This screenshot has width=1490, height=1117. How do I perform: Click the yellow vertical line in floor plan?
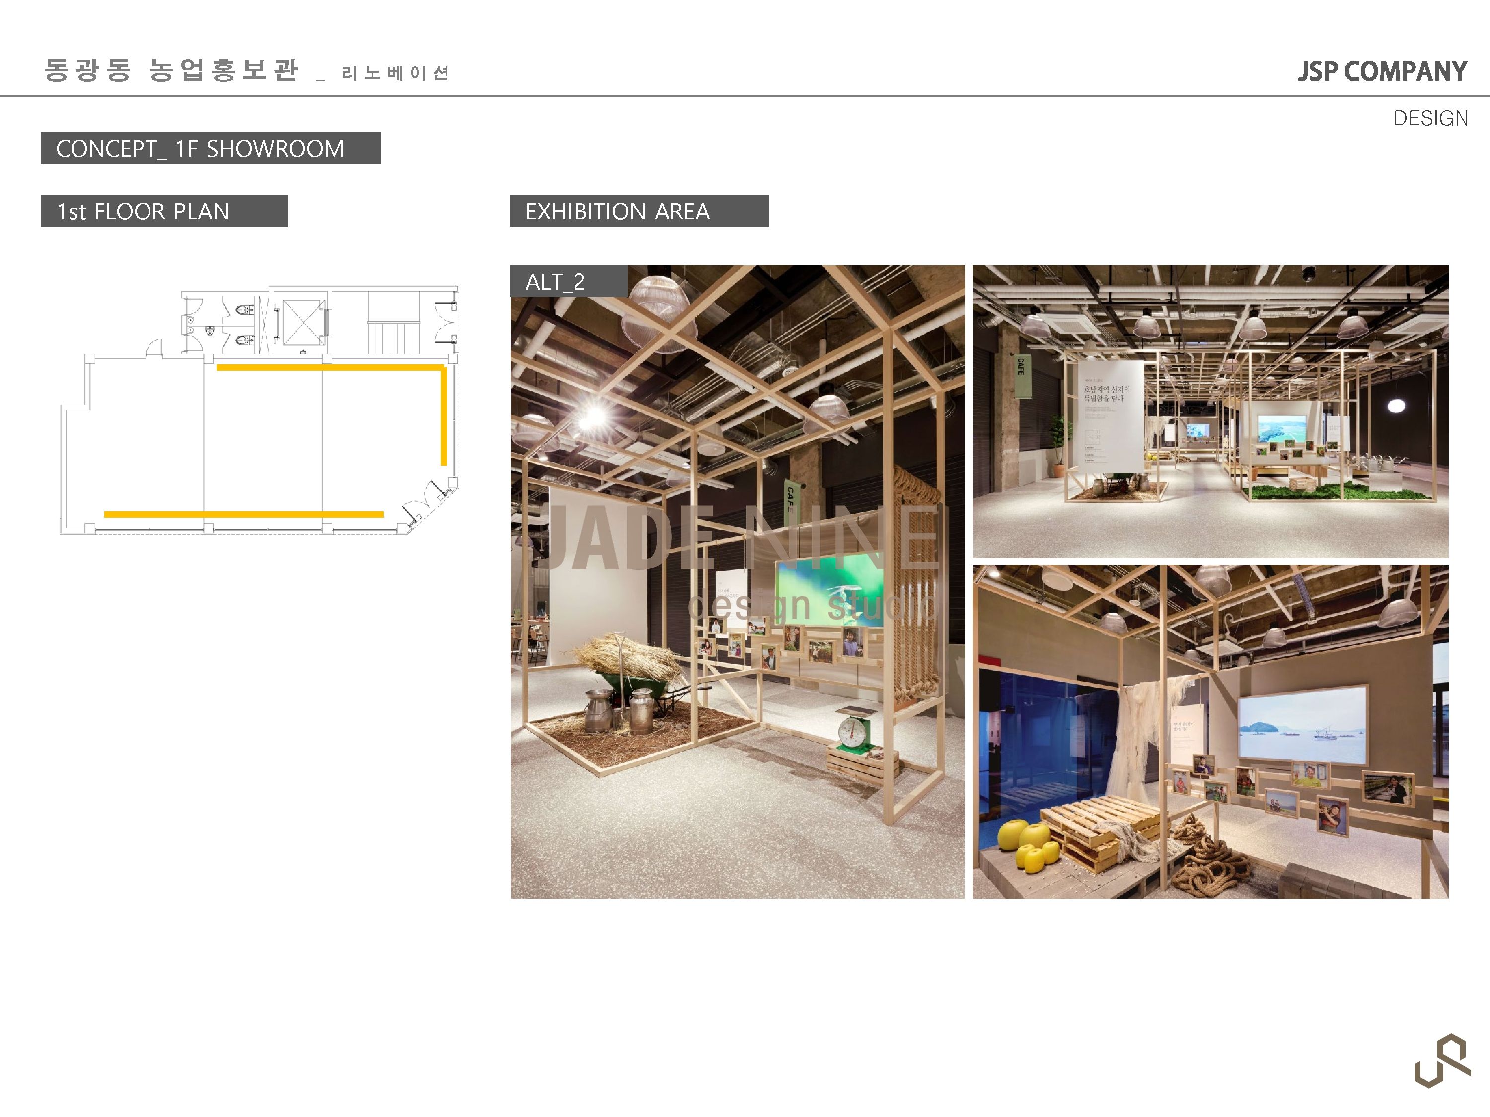point(444,416)
